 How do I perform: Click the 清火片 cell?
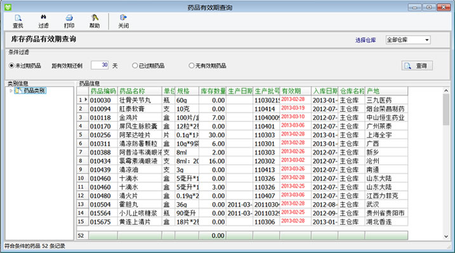point(140,196)
